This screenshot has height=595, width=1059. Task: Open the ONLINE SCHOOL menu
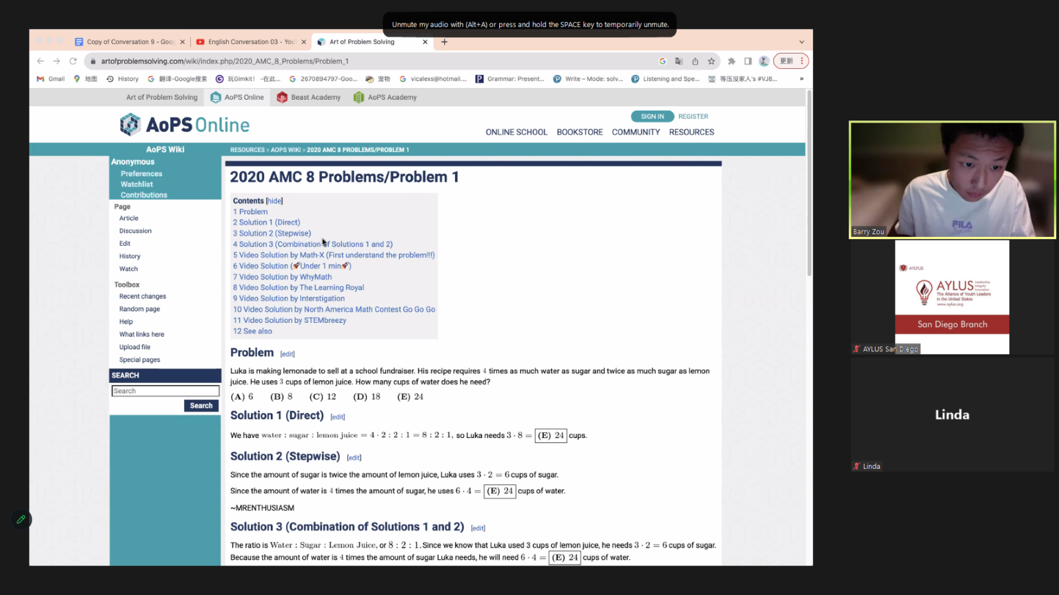pyautogui.click(x=516, y=132)
